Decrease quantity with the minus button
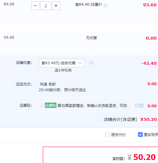 tap(35, 6)
